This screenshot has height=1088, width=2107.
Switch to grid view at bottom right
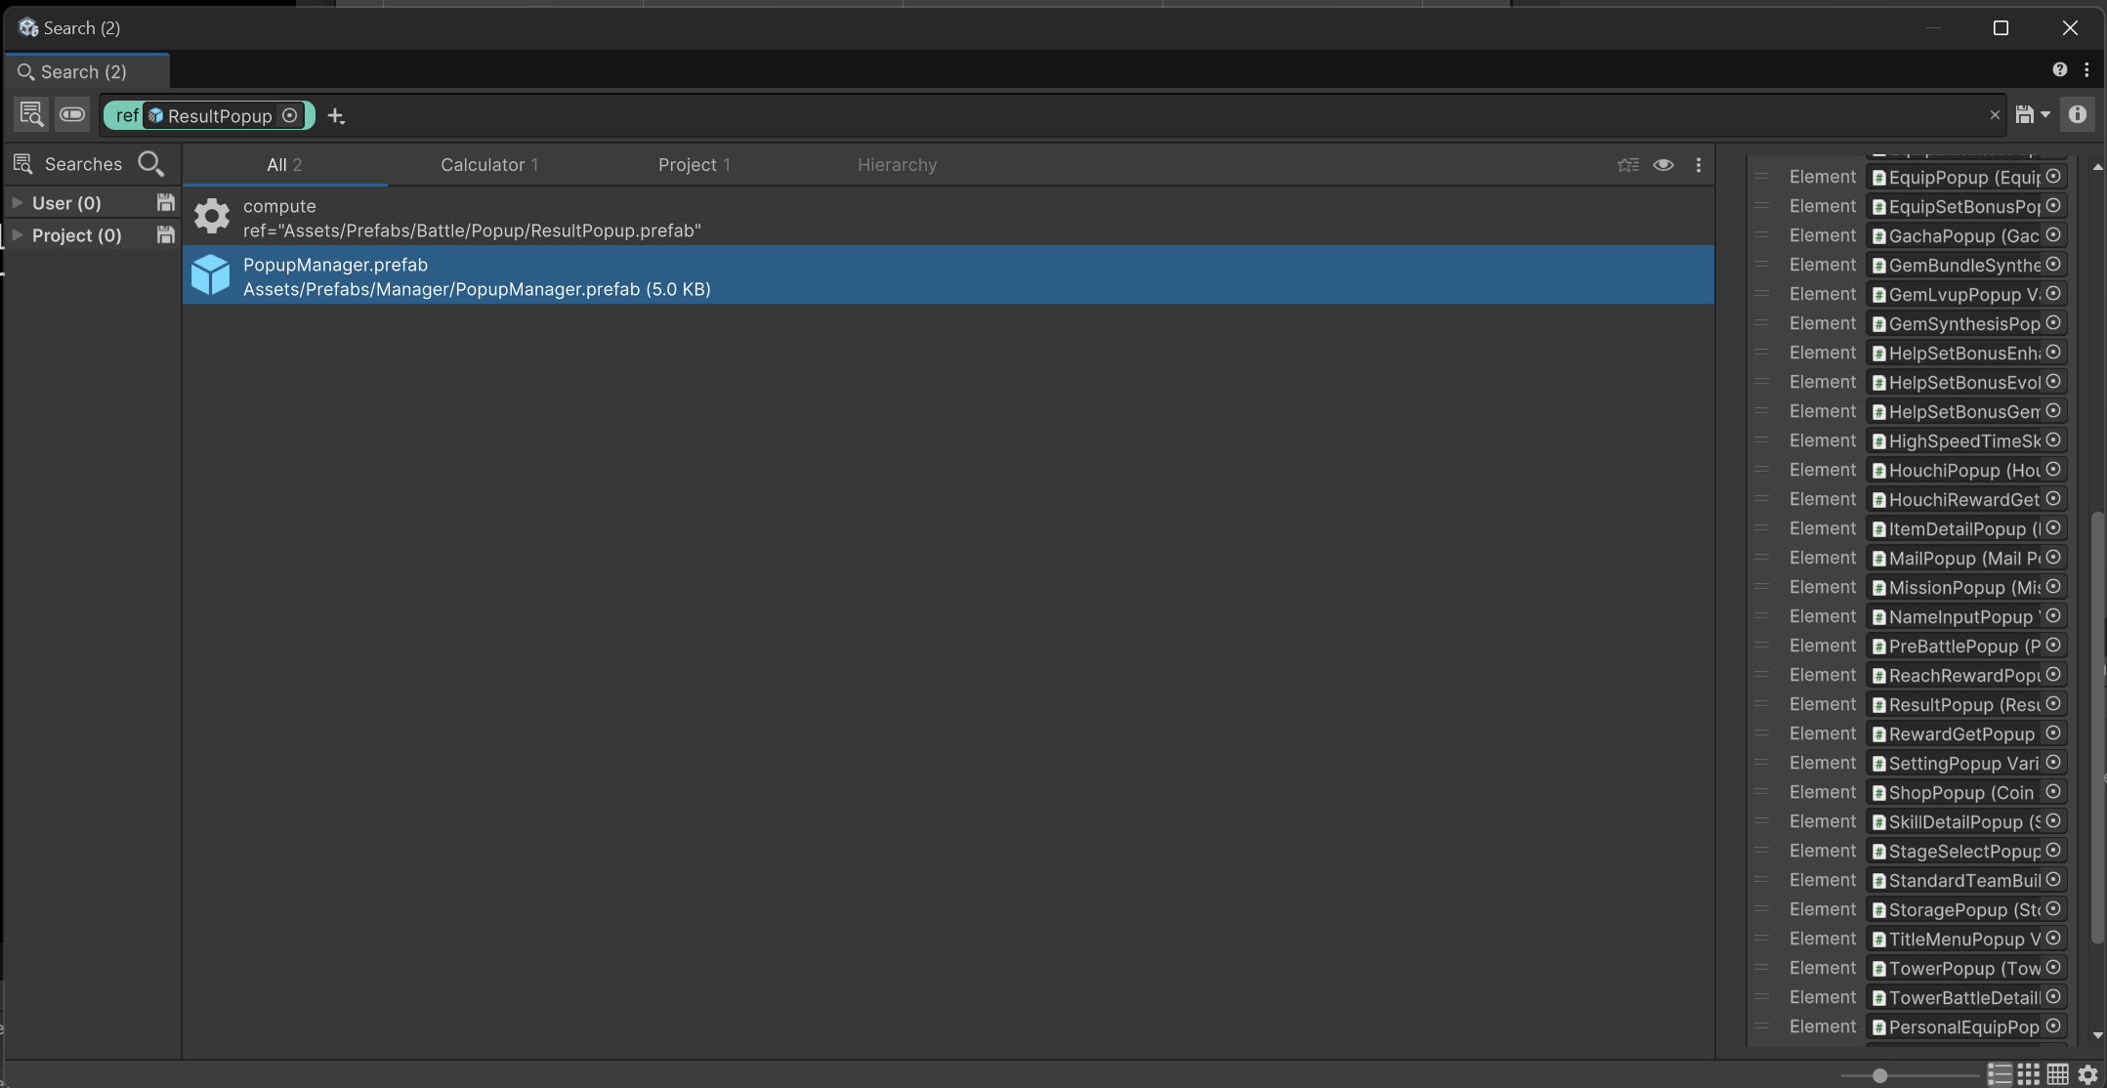2029,1074
